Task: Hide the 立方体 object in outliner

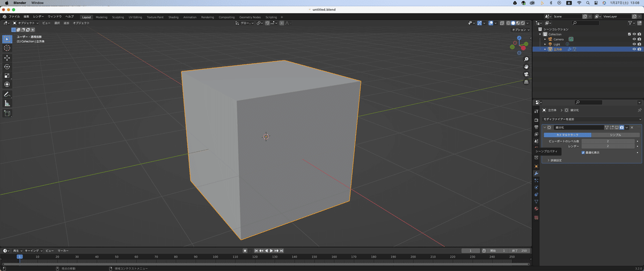Action: pos(634,49)
